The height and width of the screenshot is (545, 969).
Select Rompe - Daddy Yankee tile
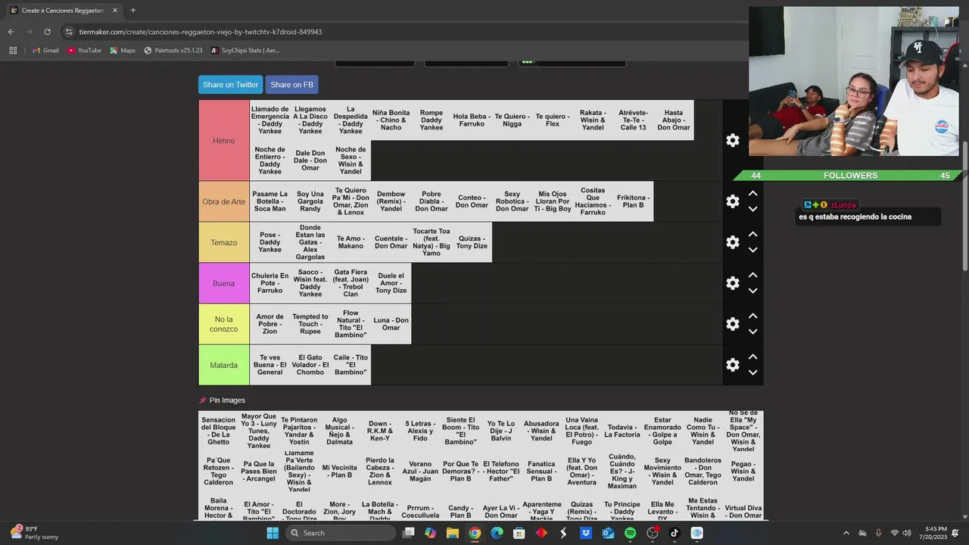coord(432,120)
